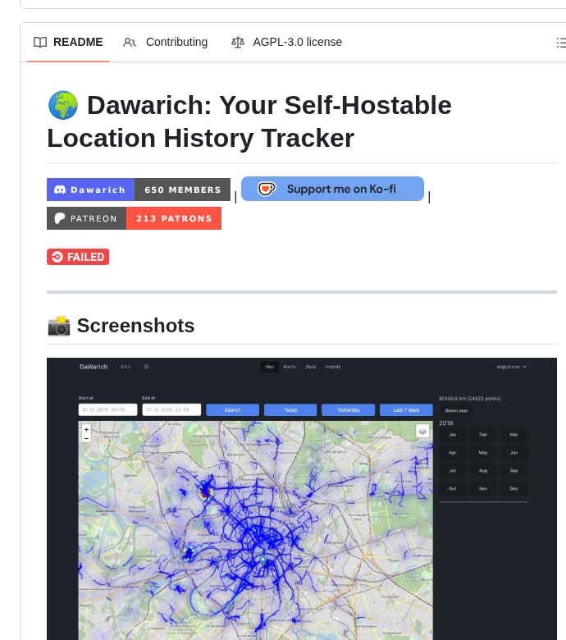Click the README book icon
Viewport: 566px width, 640px height.
coord(40,42)
